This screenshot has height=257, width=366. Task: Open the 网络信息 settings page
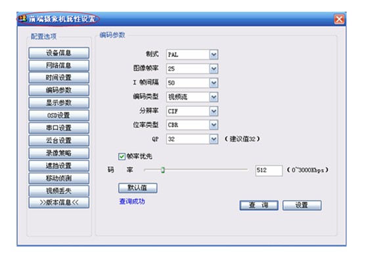59,66
